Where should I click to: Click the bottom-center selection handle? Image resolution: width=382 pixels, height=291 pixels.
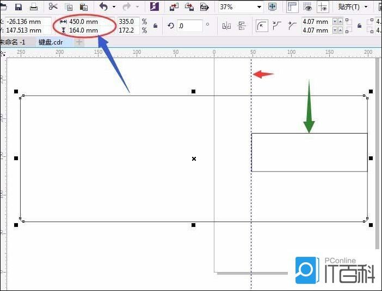[193, 225]
